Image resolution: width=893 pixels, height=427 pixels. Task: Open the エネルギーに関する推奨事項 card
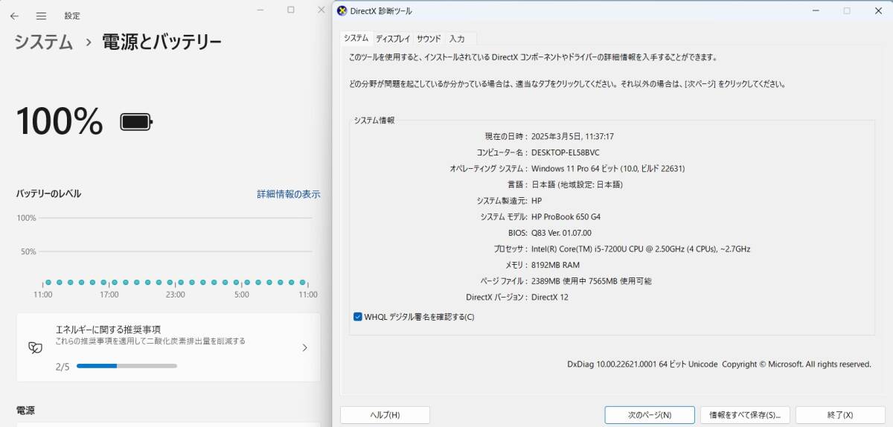[169, 347]
